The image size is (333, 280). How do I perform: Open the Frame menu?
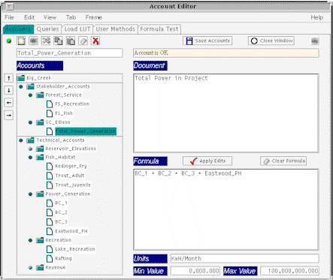[93, 17]
